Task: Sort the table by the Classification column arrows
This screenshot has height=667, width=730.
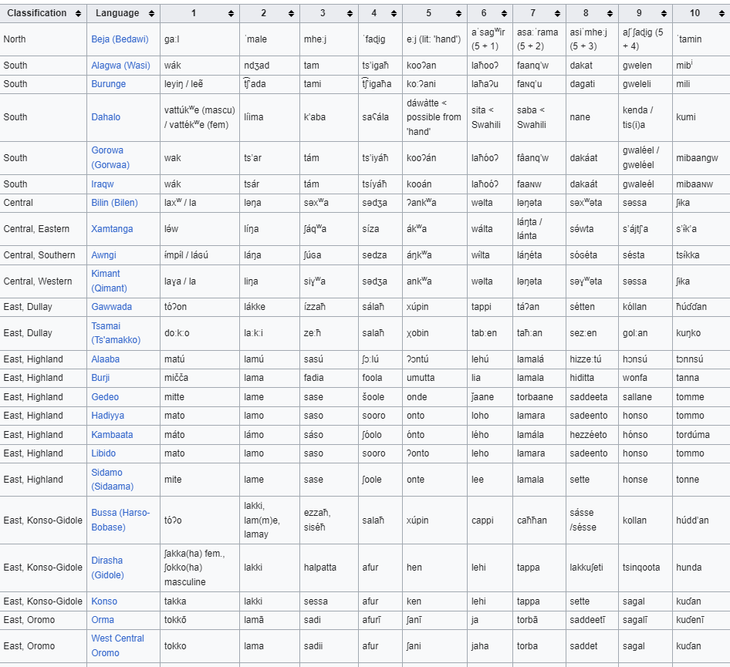Action: (x=78, y=13)
